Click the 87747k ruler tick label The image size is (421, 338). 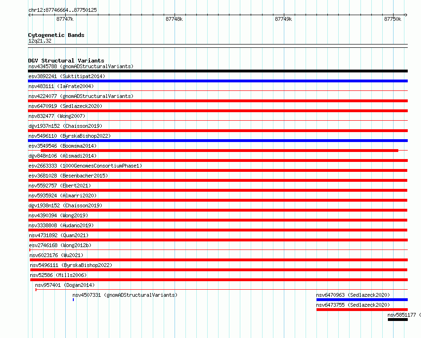coord(65,19)
